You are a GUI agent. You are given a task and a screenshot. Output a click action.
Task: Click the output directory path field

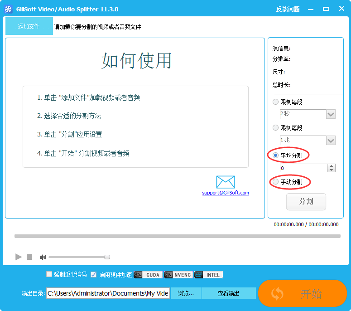coord(108,293)
